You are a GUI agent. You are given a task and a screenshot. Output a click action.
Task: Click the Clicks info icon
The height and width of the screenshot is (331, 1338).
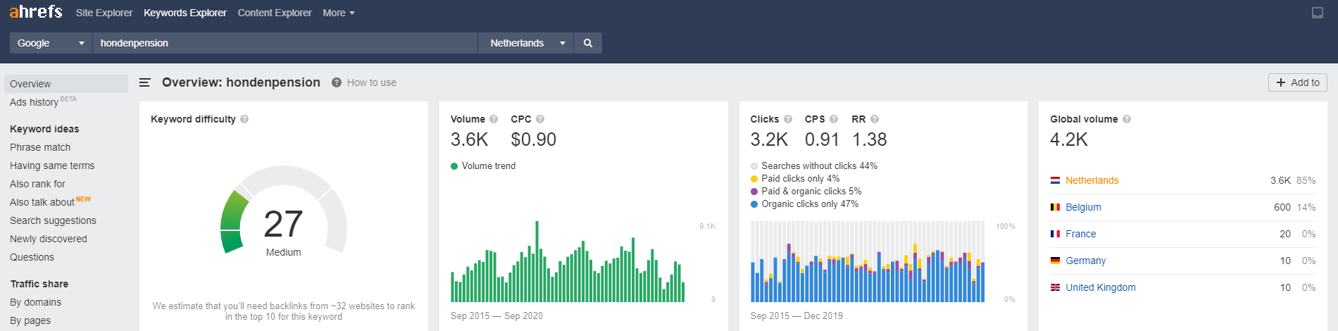[788, 119]
